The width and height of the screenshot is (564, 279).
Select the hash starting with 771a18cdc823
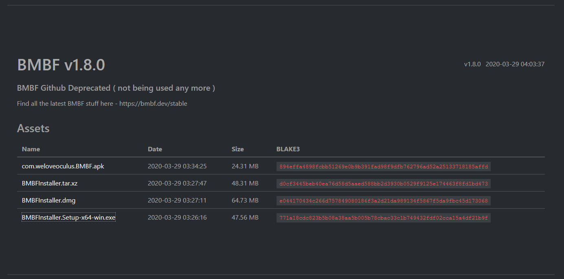384,218
